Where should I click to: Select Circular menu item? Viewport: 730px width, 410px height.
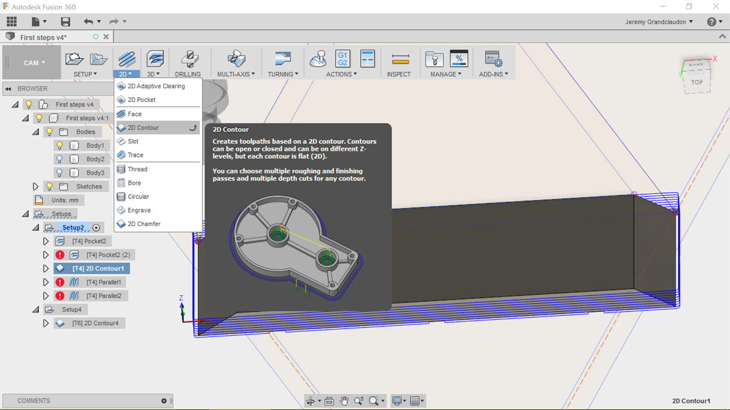tap(158, 196)
